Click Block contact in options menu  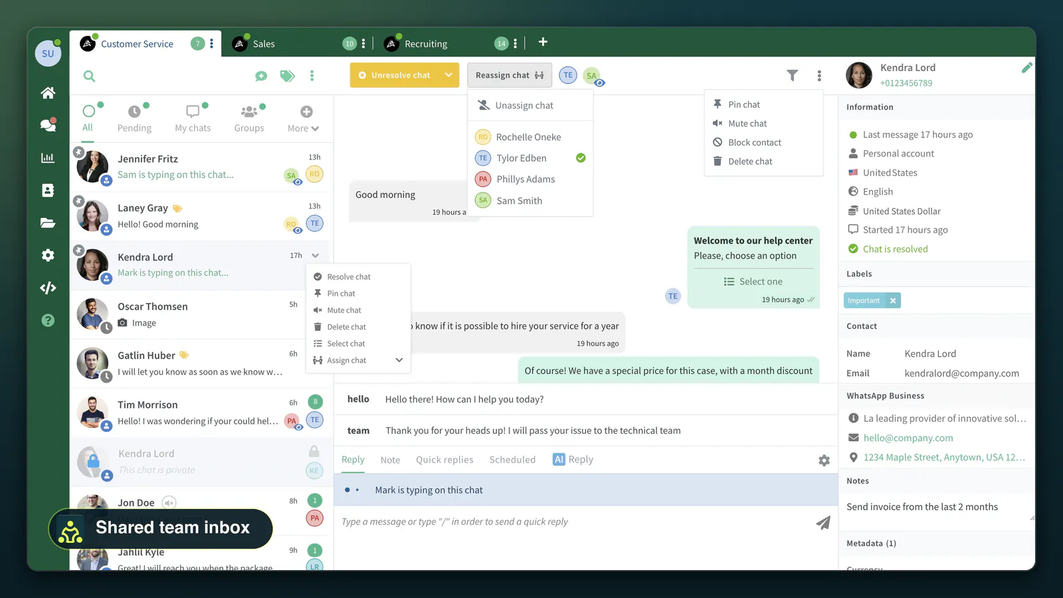point(763,142)
